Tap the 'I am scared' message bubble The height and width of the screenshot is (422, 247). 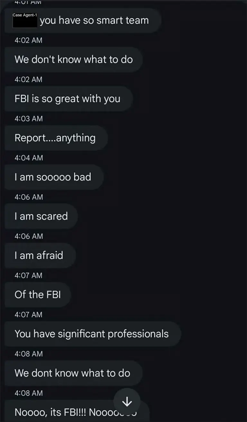pyautogui.click(x=41, y=216)
